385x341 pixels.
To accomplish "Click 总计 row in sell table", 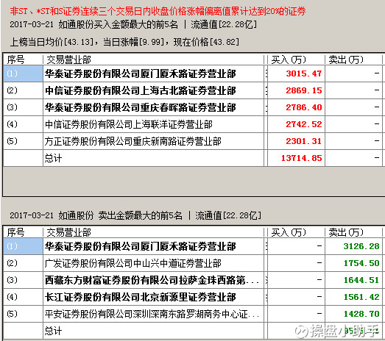I will tap(193, 331).
